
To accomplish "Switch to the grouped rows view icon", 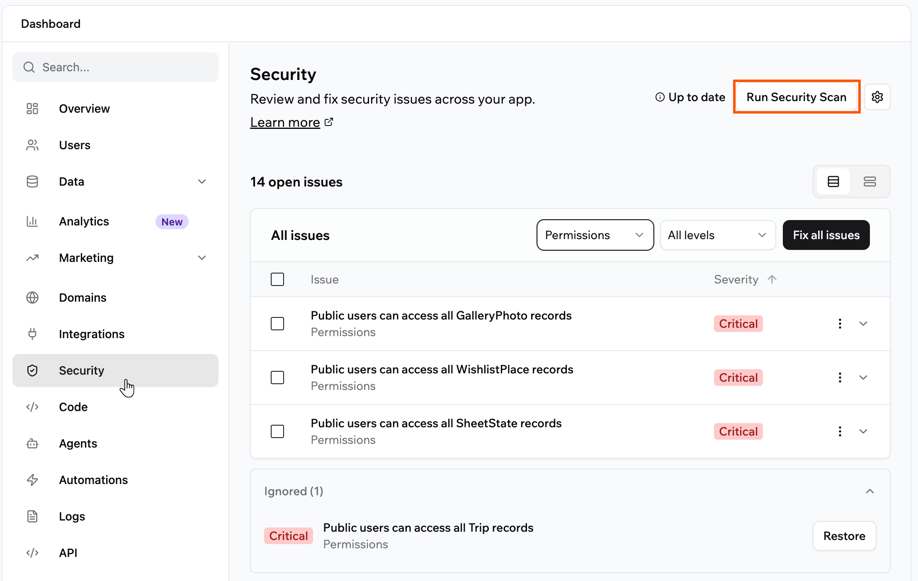I will pos(870,182).
